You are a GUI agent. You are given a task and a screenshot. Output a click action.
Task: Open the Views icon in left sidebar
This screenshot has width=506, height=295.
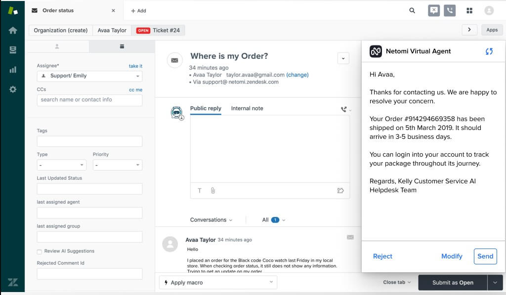(x=12, y=49)
